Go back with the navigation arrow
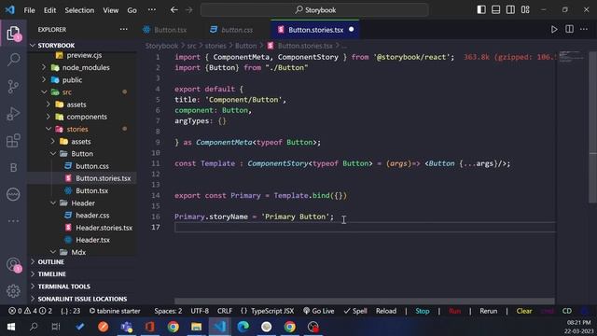The image size is (597, 336). point(174,10)
